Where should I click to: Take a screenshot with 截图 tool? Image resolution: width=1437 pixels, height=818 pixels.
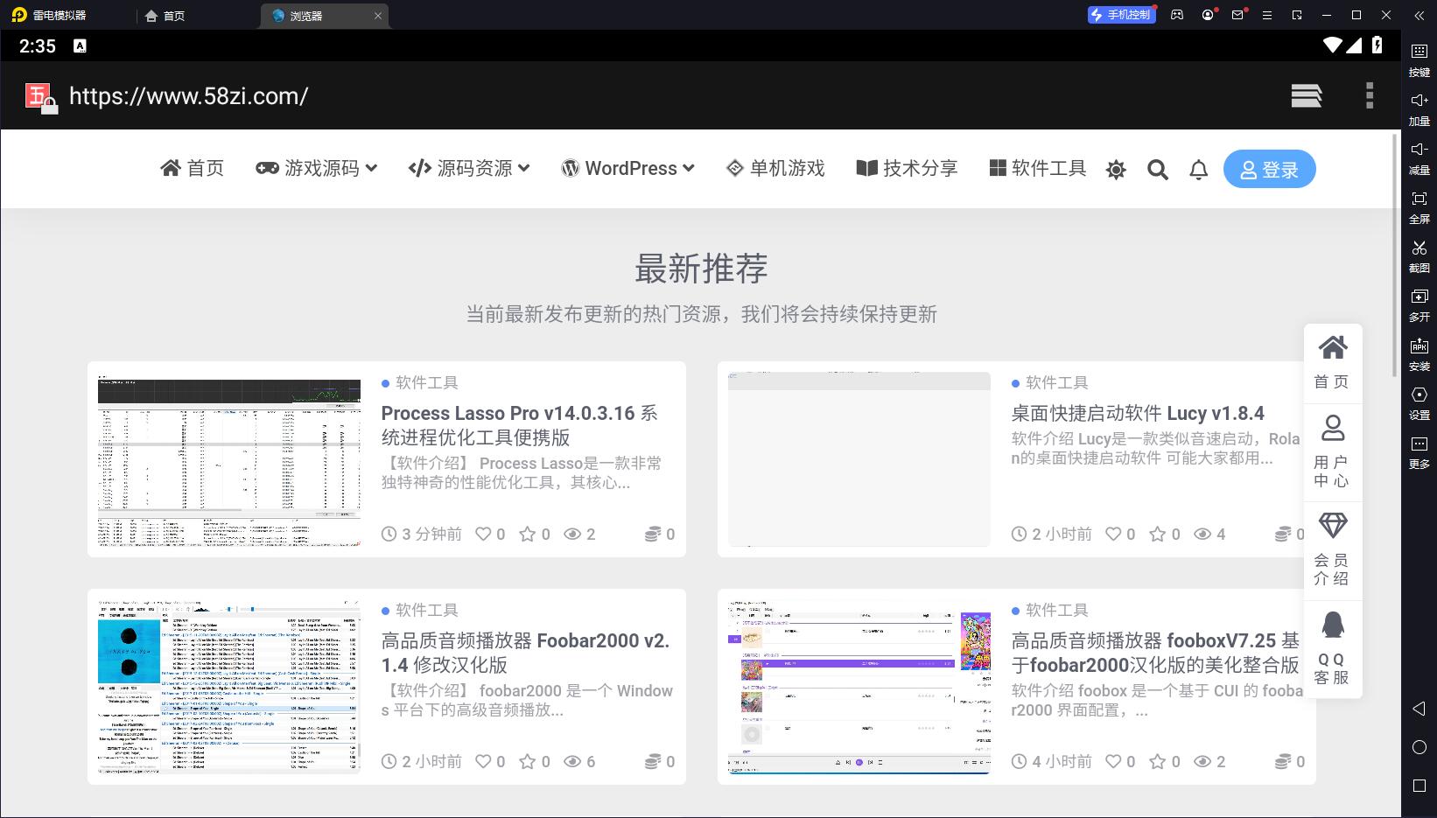(x=1419, y=255)
